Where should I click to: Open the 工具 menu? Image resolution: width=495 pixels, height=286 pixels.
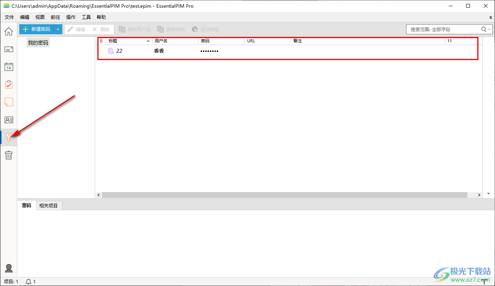86,17
